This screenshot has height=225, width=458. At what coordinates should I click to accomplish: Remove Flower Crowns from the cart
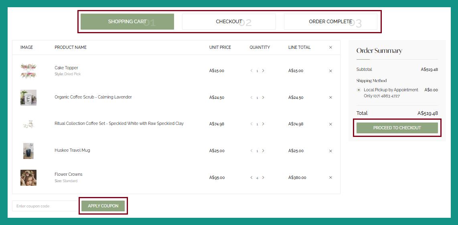tap(330, 177)
